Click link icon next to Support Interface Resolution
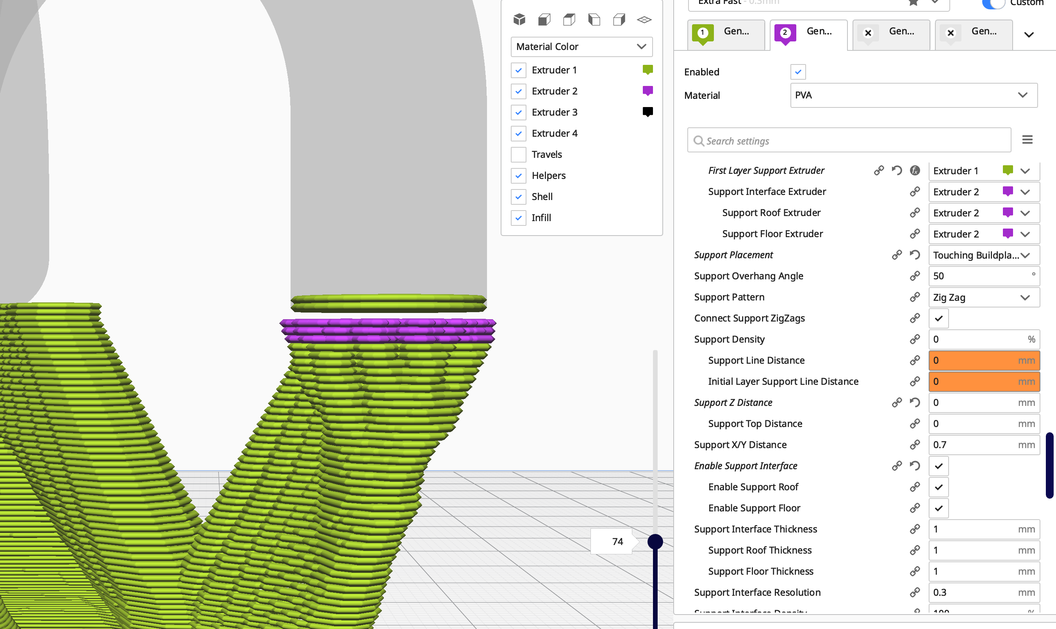 tap(915, 592)
